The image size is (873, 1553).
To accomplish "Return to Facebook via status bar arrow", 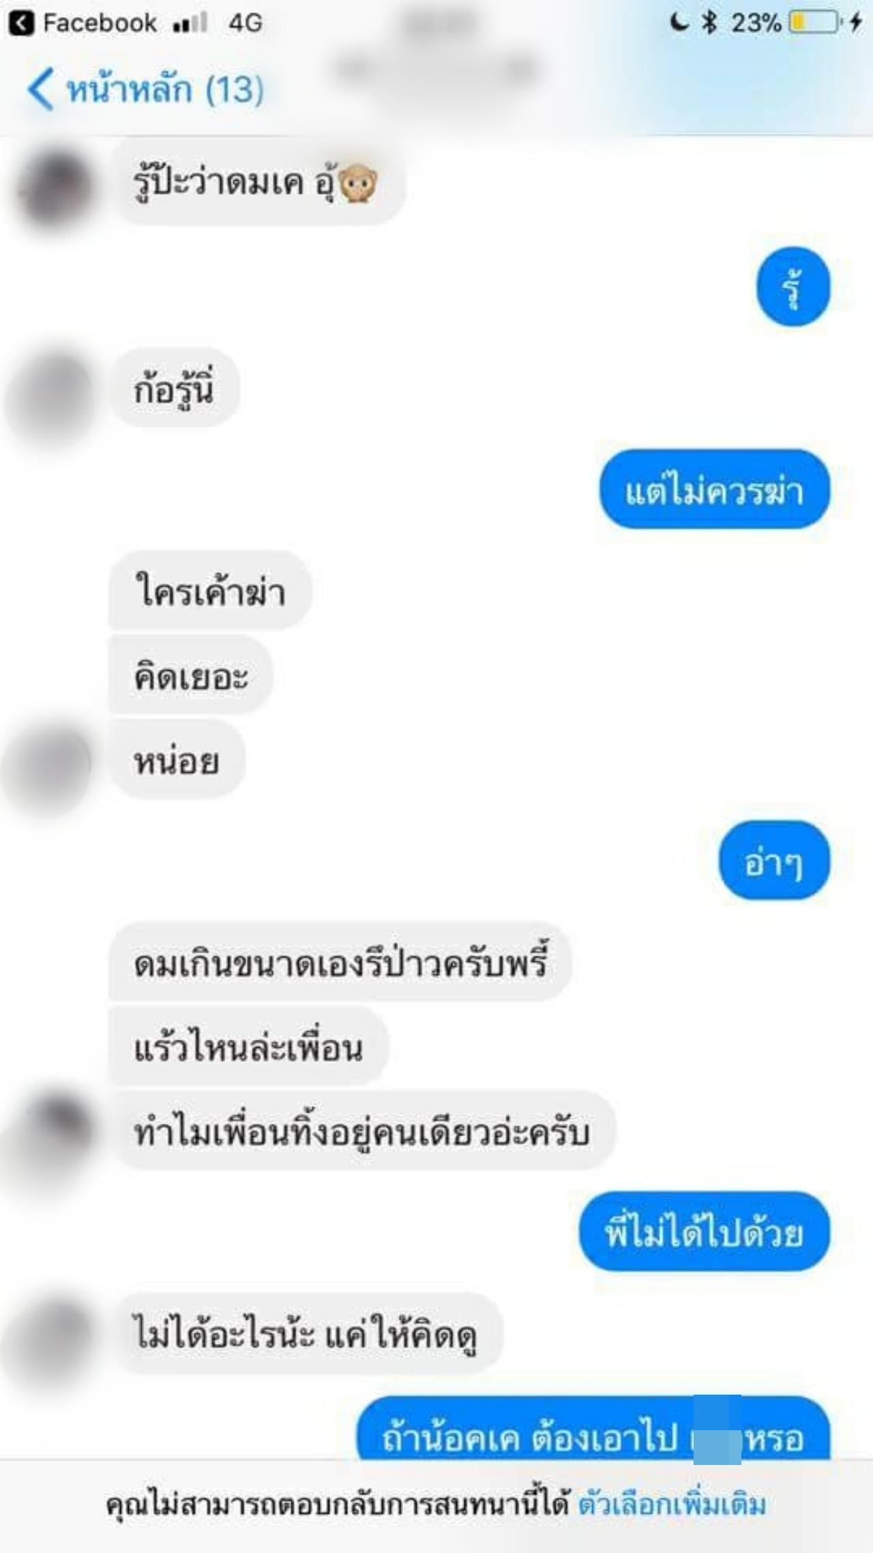I will pyautogui.click(x=21, y=23).
